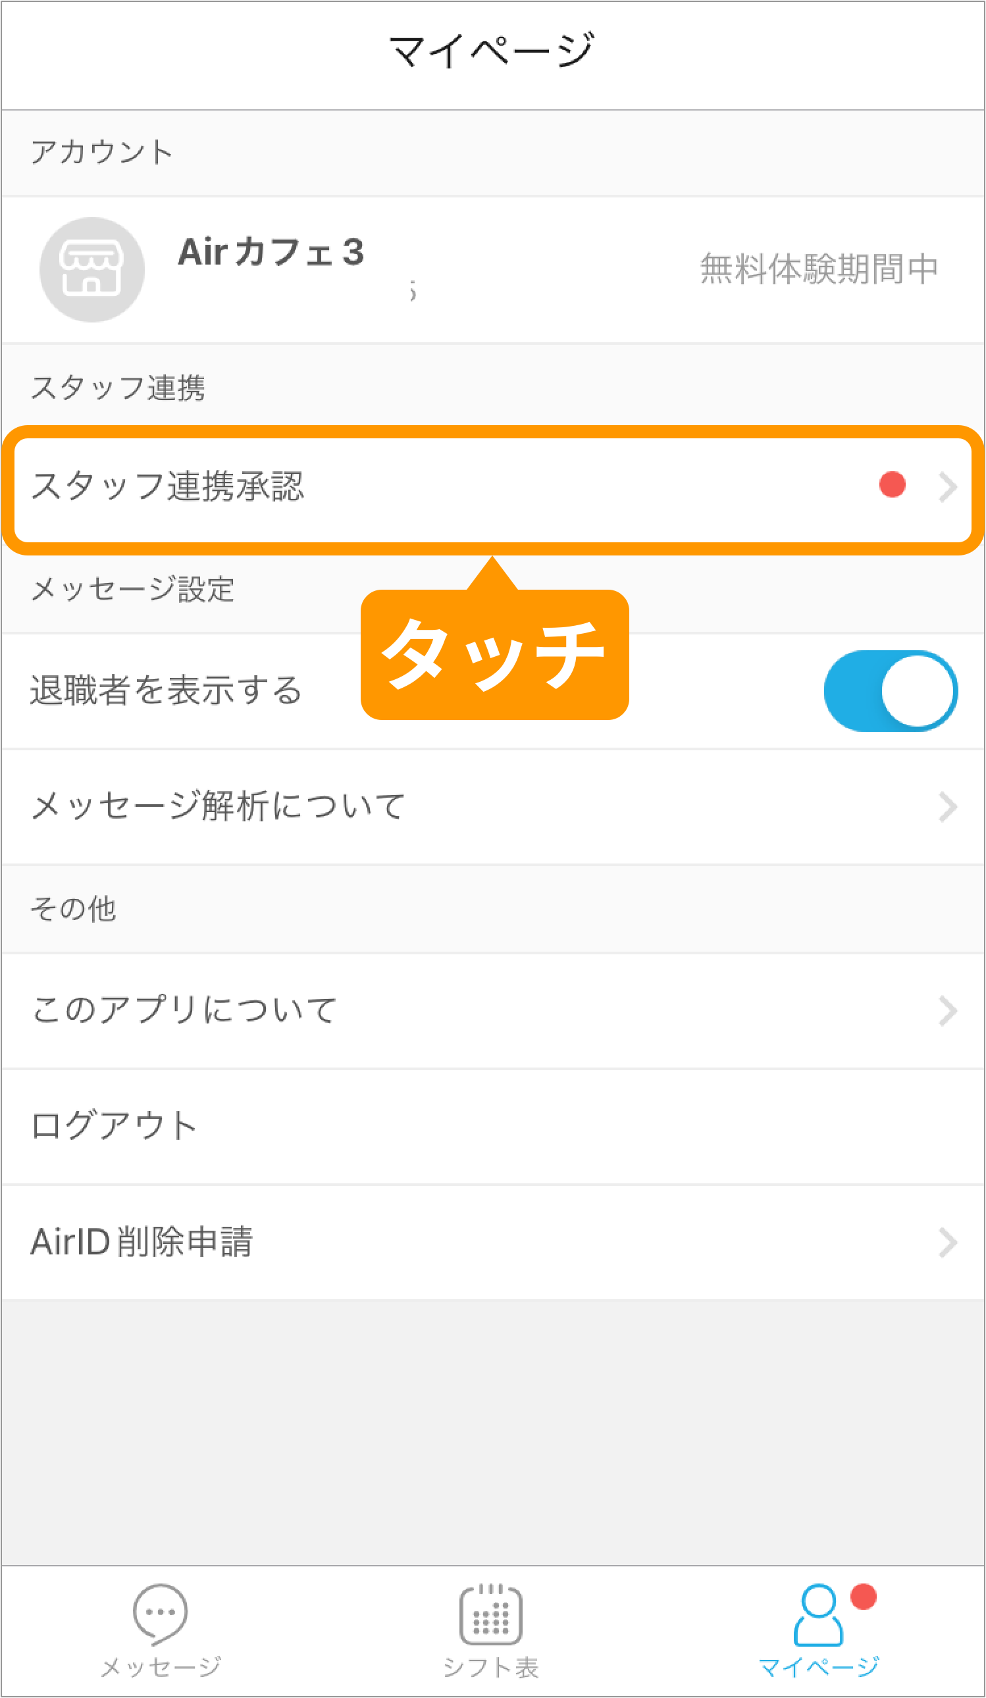Tap the red notification dot on スタッフ連携承認
986x1698 pixels.
[x=893, y=484]
